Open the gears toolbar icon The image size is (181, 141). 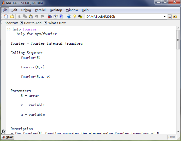[x=80, y=16]
